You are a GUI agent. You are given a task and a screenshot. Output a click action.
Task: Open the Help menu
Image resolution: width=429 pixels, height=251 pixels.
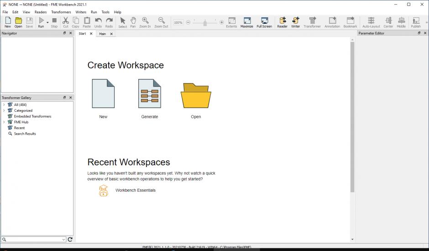pyautogui.click(x=118, y=12)
